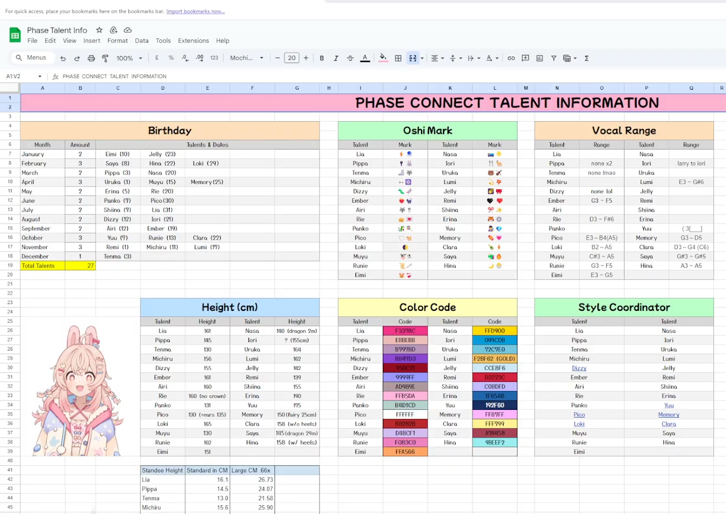The height and width of the screenshot is (514, 726).
Task: Open the Dizzy style coordinator link
Action: (579, 368)
